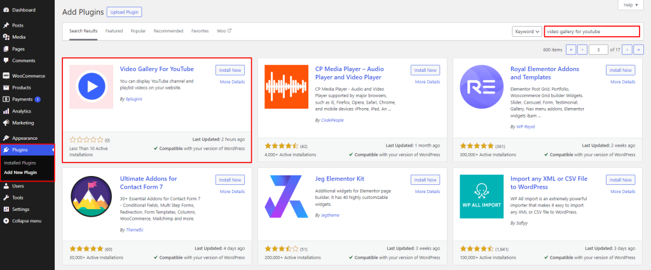The width and height of the screenshot is (651, 270).
Task: Click the CP Media Player waveform thumbnail
Action: (x=287, y=86)
